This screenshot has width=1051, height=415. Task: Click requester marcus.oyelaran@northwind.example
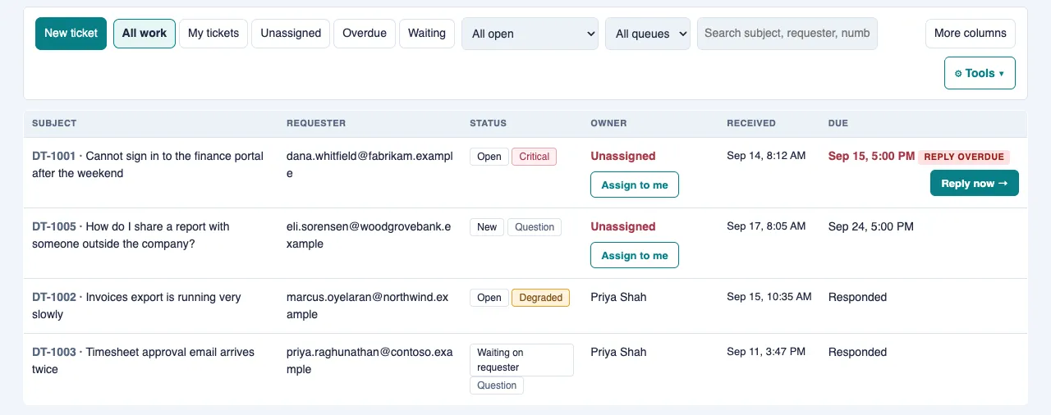[x=368, y=306]
